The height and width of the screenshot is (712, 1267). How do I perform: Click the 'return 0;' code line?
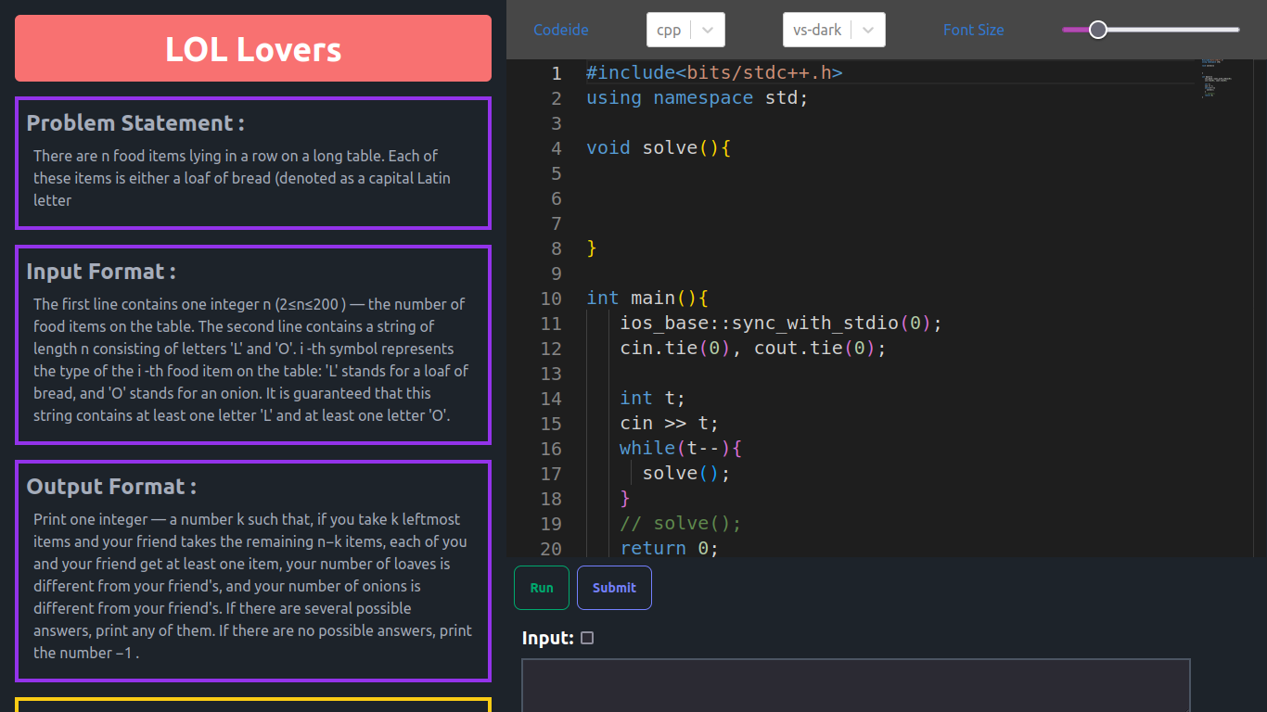(670, 549)
